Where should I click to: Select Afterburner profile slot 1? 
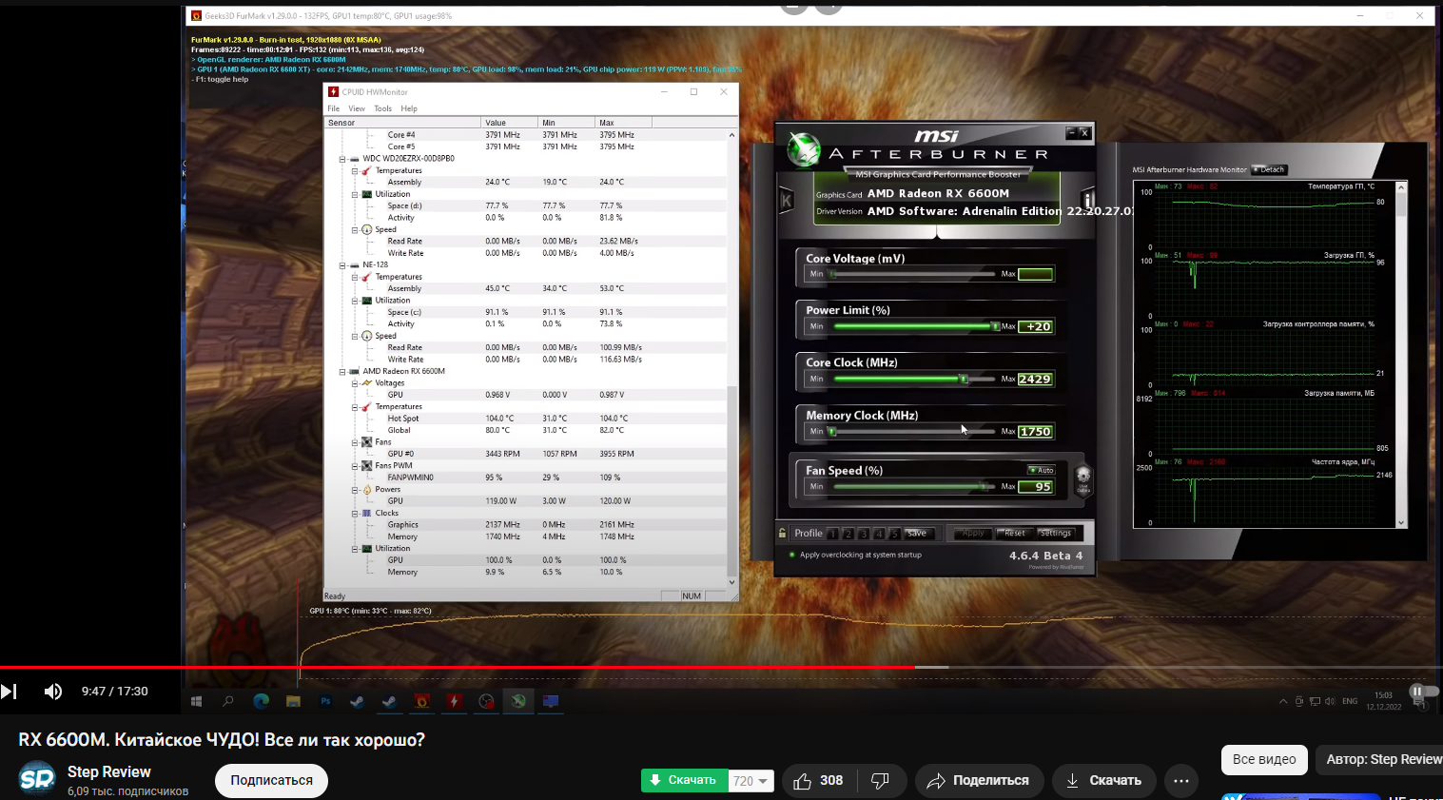[833, 534]
